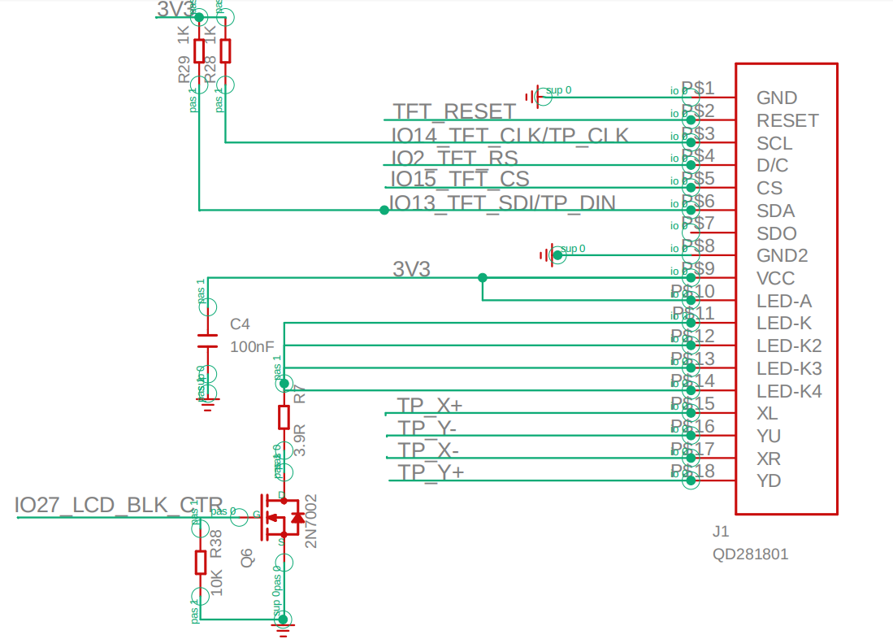Select the XL pin name in J1
Screen dimensions: 893x639
pyautogui.click(x=766, y=413)
